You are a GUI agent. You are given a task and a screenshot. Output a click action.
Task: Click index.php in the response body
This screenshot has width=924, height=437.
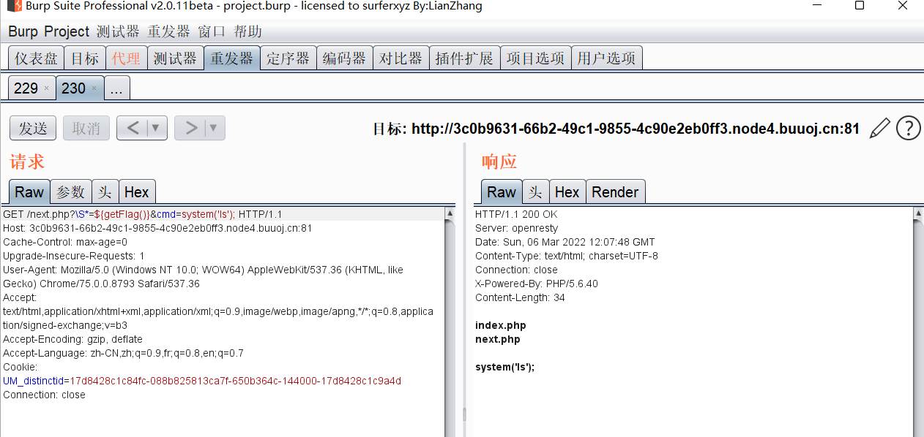tap(501, 325)
